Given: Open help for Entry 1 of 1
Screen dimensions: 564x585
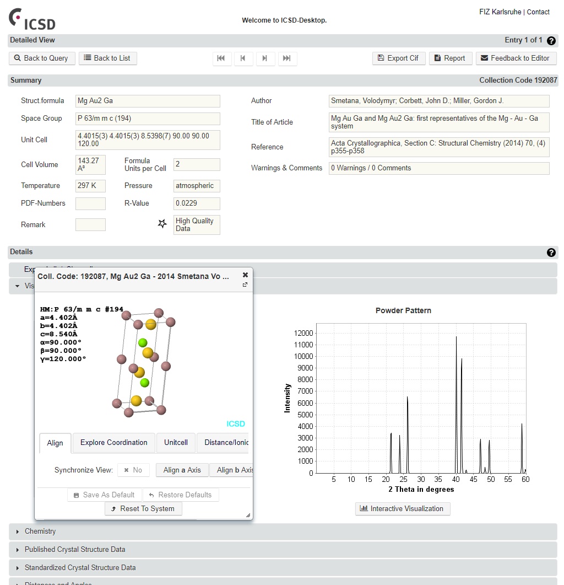Looking at the screenshot, I should pos(551,41).
